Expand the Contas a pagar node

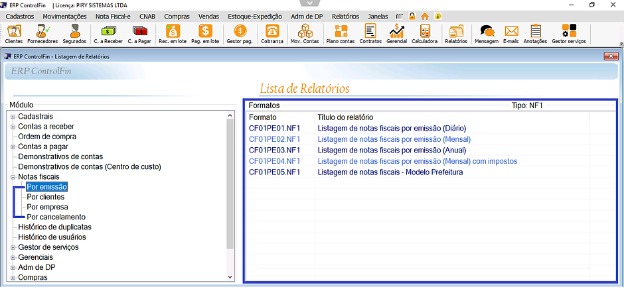click(13, 147)
